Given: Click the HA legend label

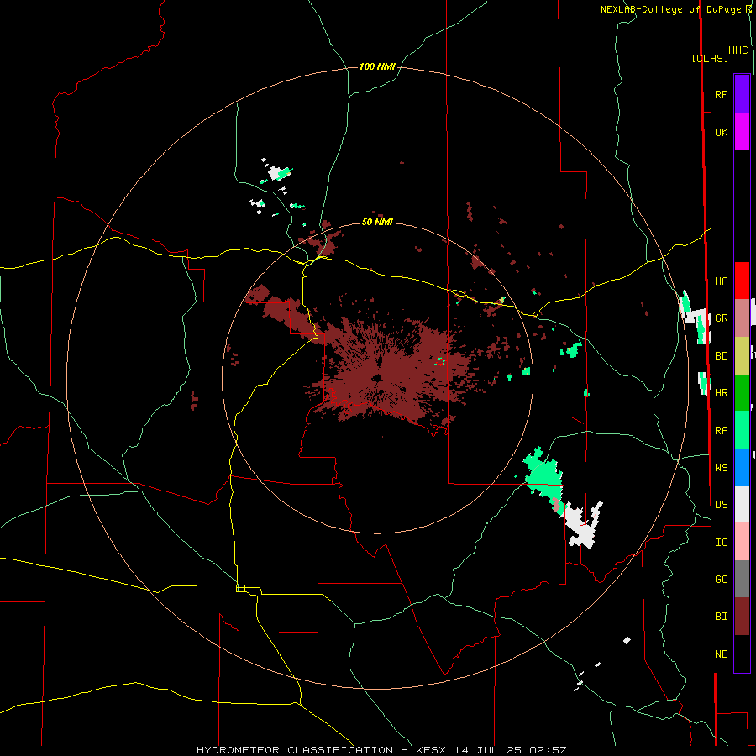Looking at the screenshot, I should pyautogui.click(x=722, y=281).
